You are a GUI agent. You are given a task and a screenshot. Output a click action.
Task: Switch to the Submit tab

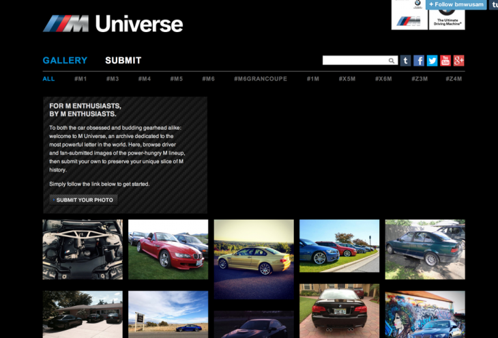coord(123,61)
